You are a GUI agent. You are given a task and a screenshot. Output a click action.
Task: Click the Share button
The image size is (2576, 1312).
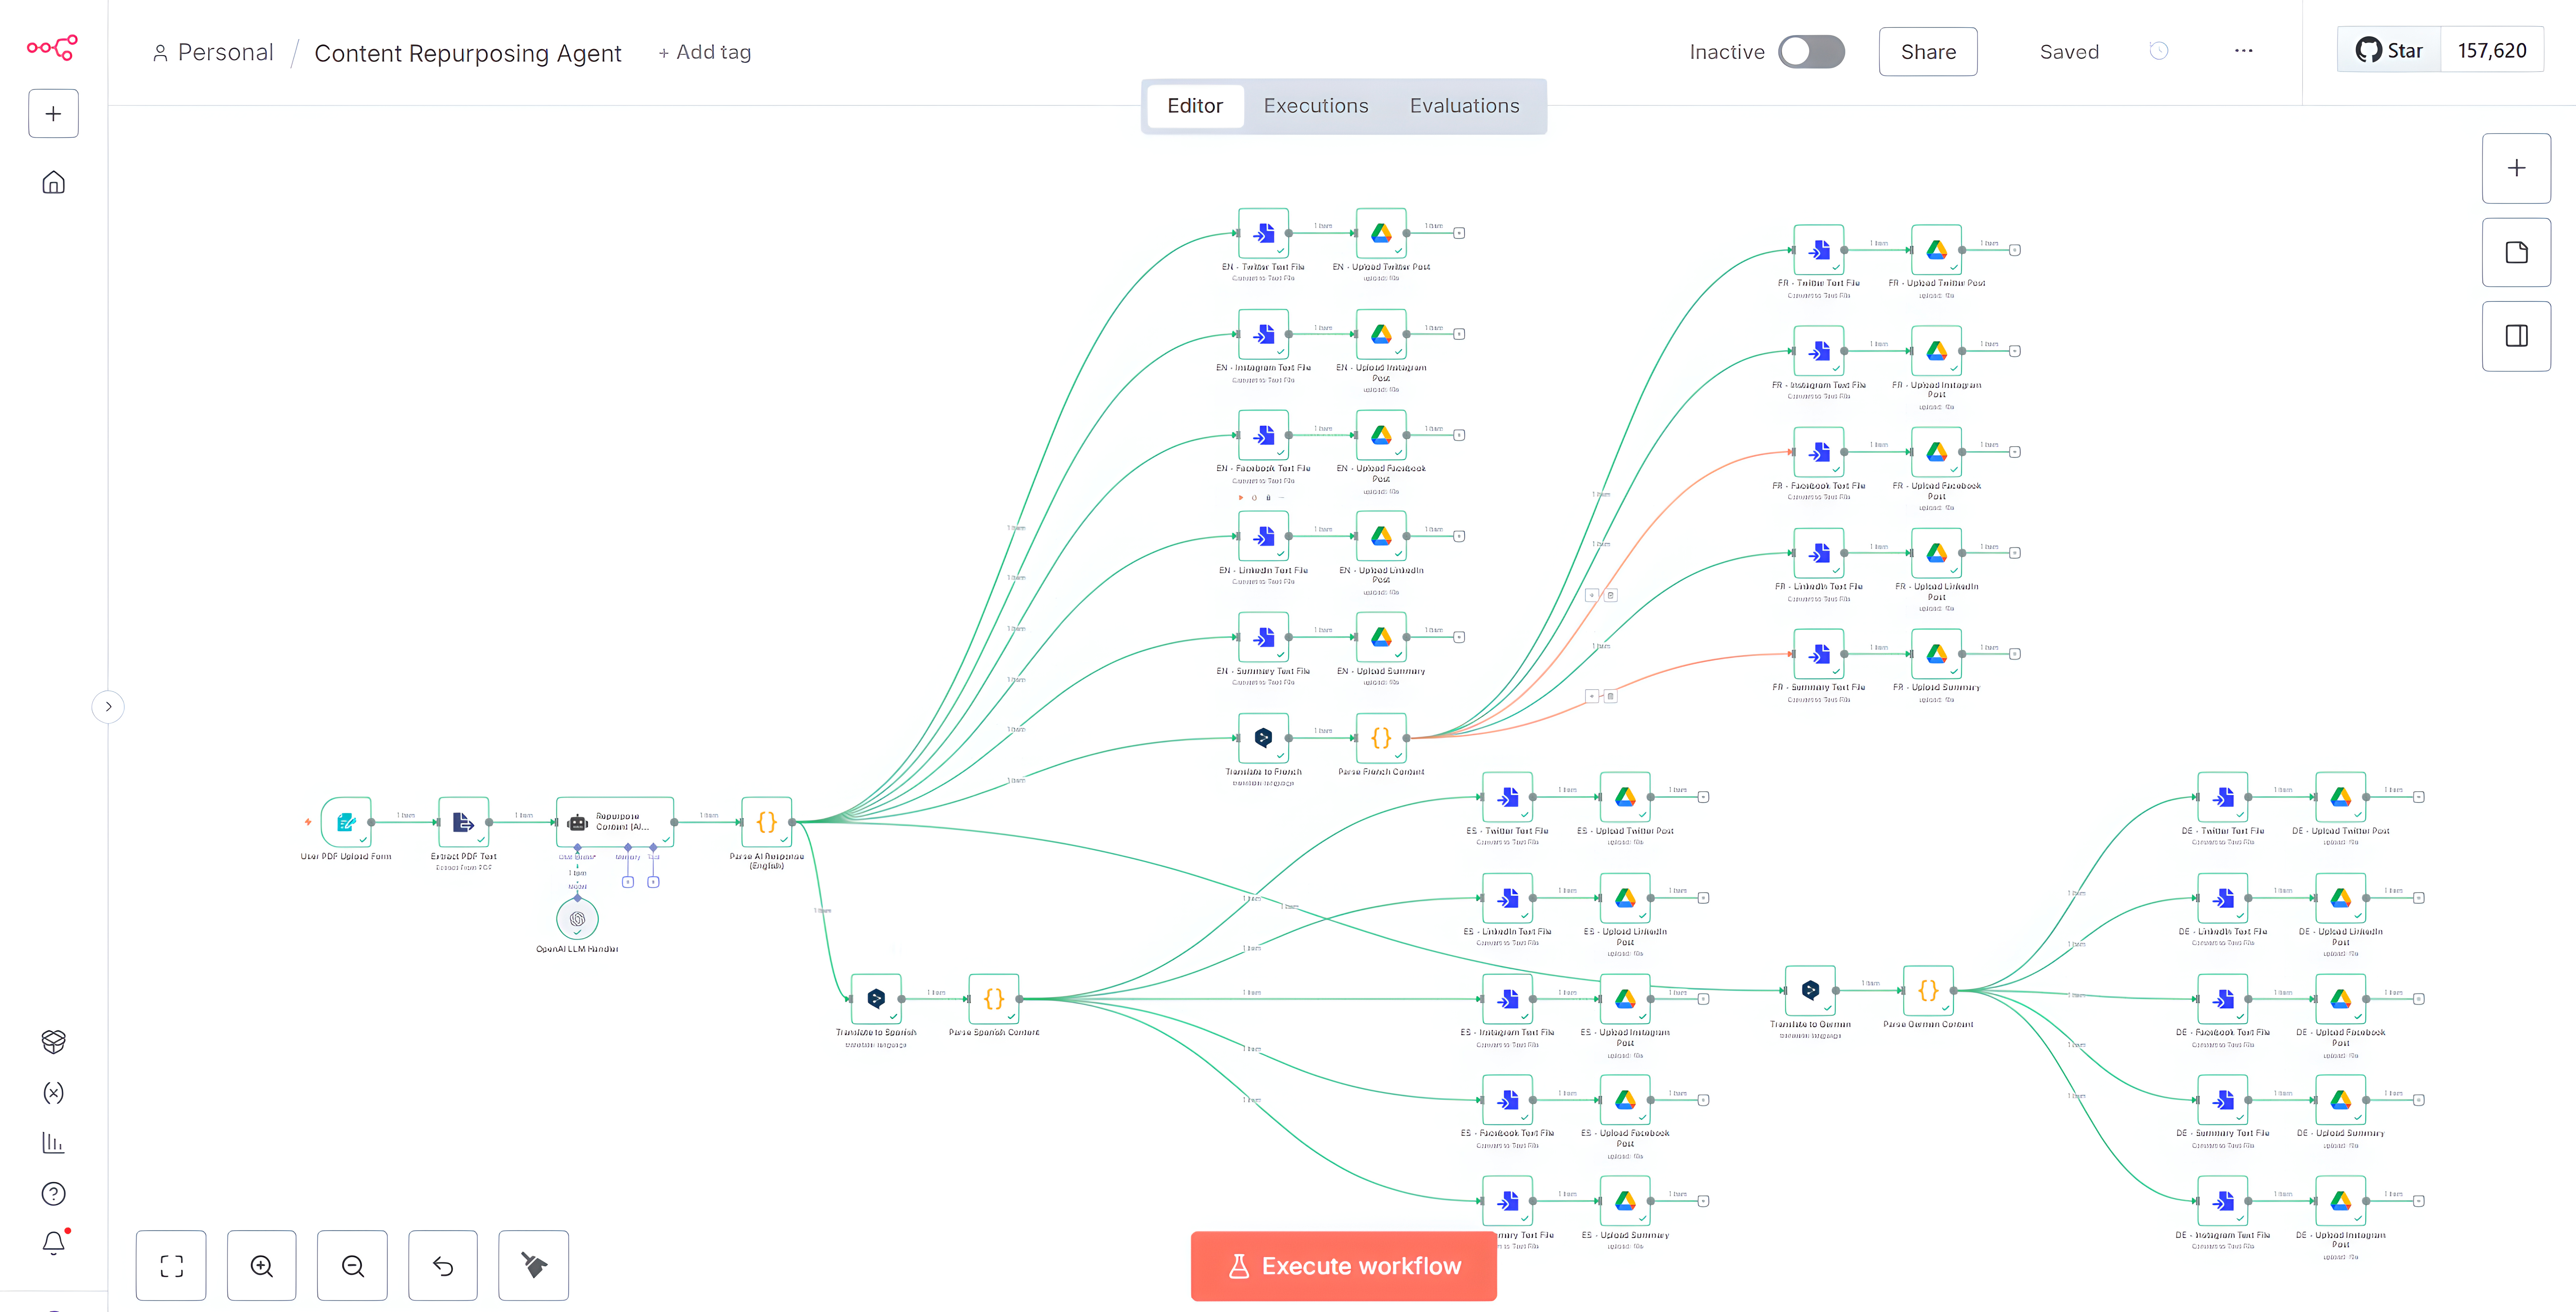coord(1928,52)
